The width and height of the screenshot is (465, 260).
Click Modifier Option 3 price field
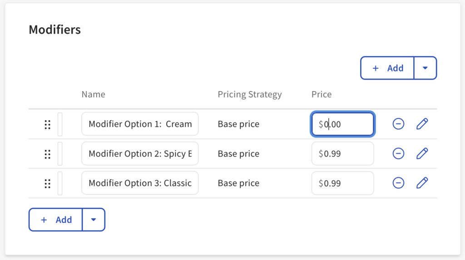tap(343, 183)
